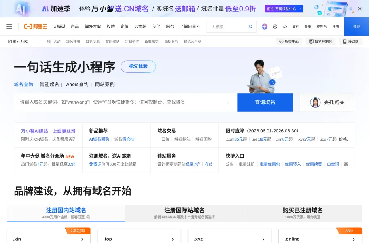The height and width of the screenshot is (243, 369).
Task: Open 优惠转入 link
Action: tap(293, 164)
